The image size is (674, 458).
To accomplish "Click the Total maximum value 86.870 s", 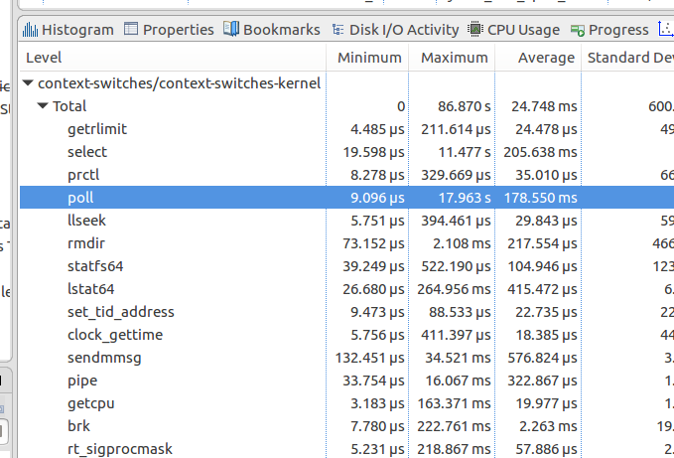I will click(465, 106).
